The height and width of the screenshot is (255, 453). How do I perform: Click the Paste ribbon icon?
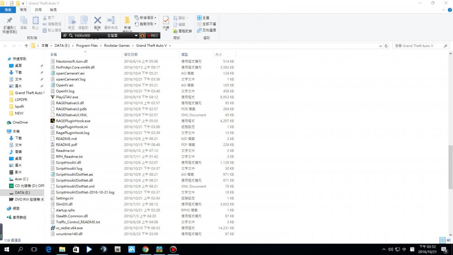point(35,20)
